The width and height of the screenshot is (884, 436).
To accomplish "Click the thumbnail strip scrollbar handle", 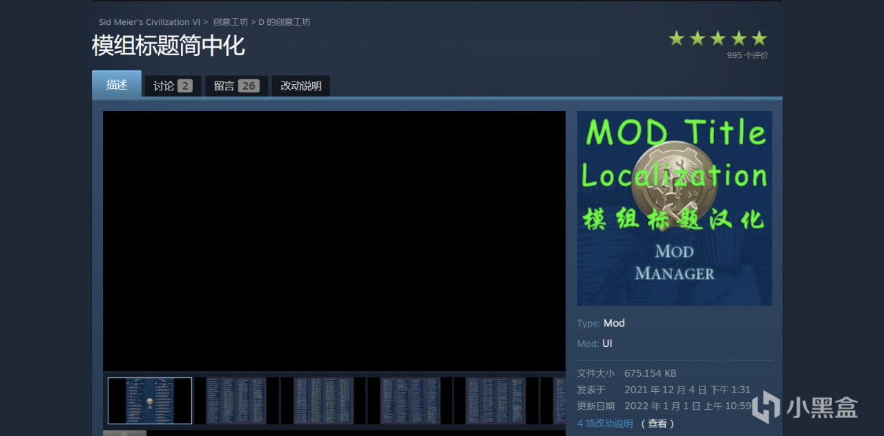I will click(125, 433).
